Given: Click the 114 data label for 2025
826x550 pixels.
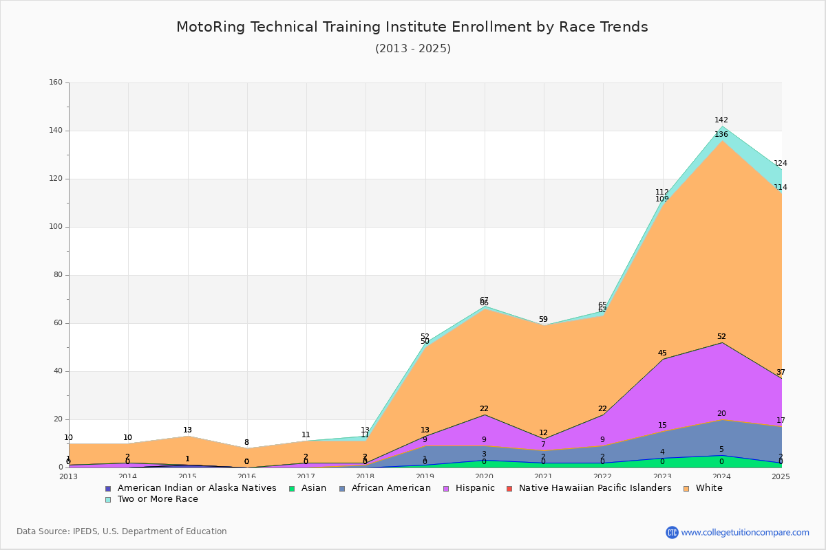Looking at the screenshot, I should coord(781,188).
